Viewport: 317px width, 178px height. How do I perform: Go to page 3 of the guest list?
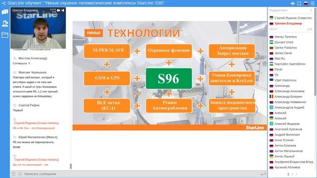(296, 174)
